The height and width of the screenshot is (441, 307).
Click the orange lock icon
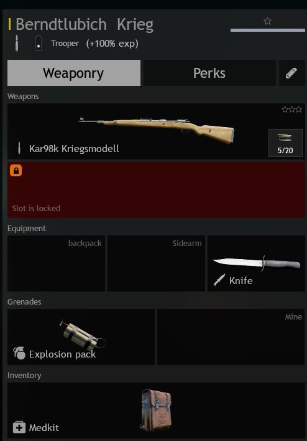[16, 171]
